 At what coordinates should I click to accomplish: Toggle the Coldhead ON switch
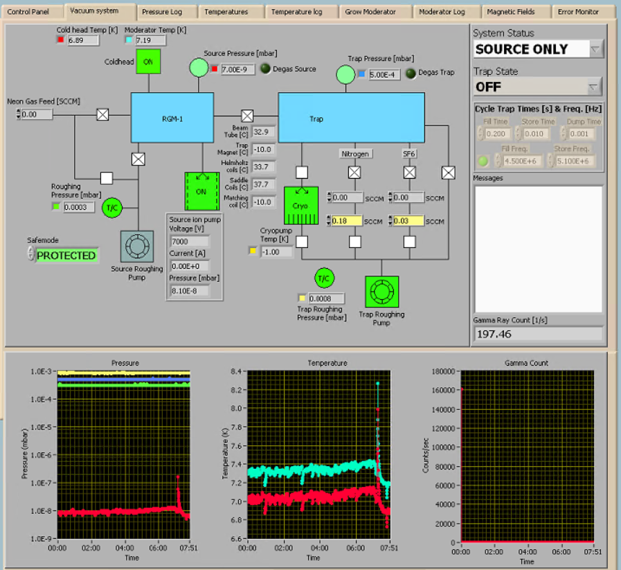[147, 61]
